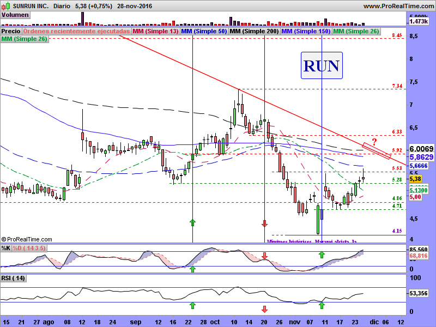Click the green 5.1300 value tag

point(419,190)
